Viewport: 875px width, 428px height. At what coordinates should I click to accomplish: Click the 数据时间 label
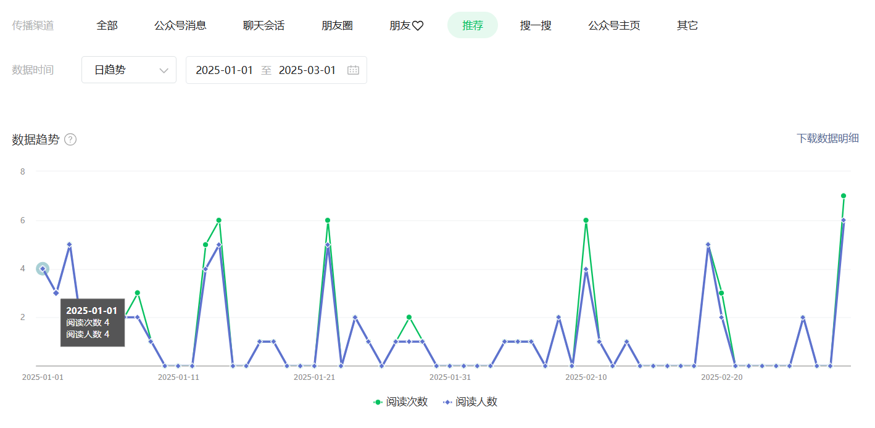(33, 70)
